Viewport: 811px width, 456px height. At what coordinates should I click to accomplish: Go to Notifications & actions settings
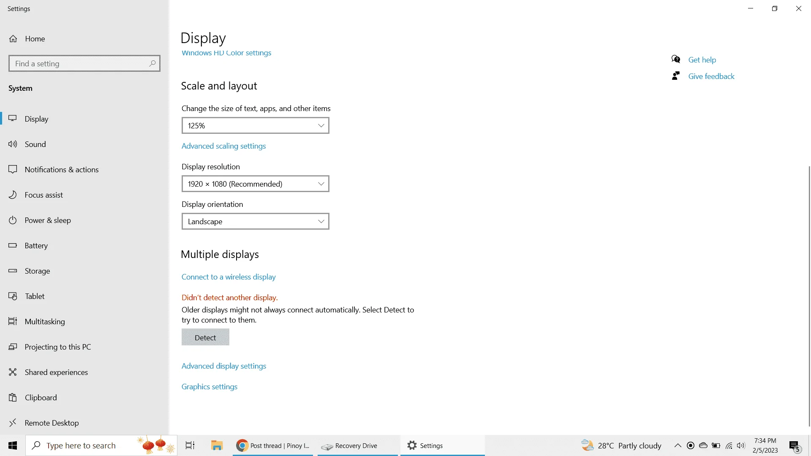[x=84, y=169]
